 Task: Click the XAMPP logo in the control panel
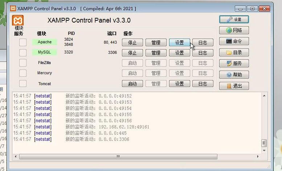pyautogui.click(x=18, y=20)
